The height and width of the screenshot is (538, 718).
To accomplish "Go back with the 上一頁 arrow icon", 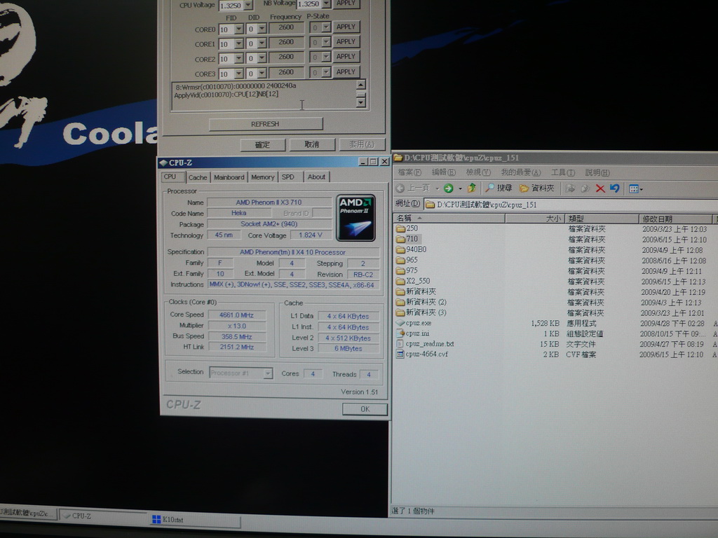I will pos(400,188).
